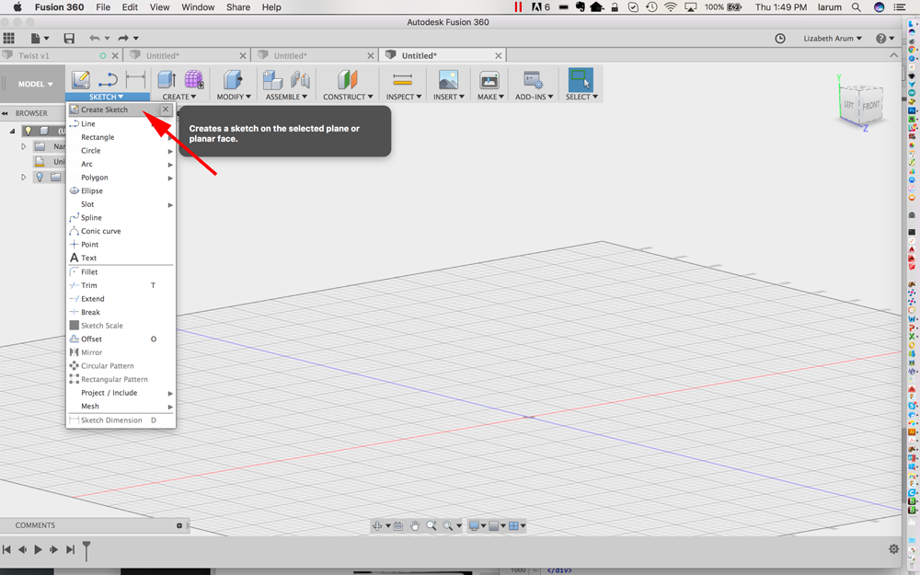Open Display Settings monitor icon
This screenshot has width=920, height=575.
[474, 525]
